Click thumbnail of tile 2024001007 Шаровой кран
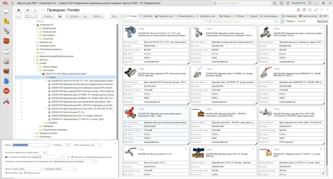 [x=130, y=113]
